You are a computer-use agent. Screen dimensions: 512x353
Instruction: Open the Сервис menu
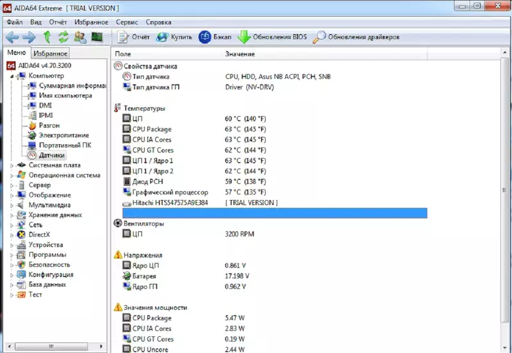click(127, 22)
